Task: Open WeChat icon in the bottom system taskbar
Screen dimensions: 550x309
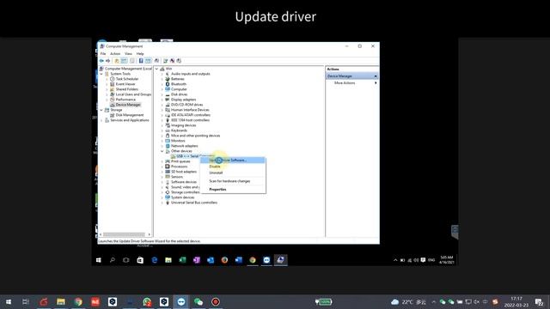Action: pos(199,301)
